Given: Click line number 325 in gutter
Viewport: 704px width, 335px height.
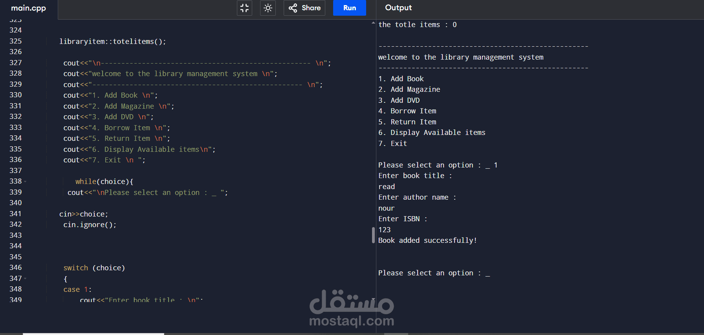Looking at the screenshot, I should 16,41.
